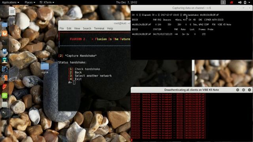This screenshot has height=142, width=253.
Task: Close the Deauthenticating all clients window
Action: point(249,90)
